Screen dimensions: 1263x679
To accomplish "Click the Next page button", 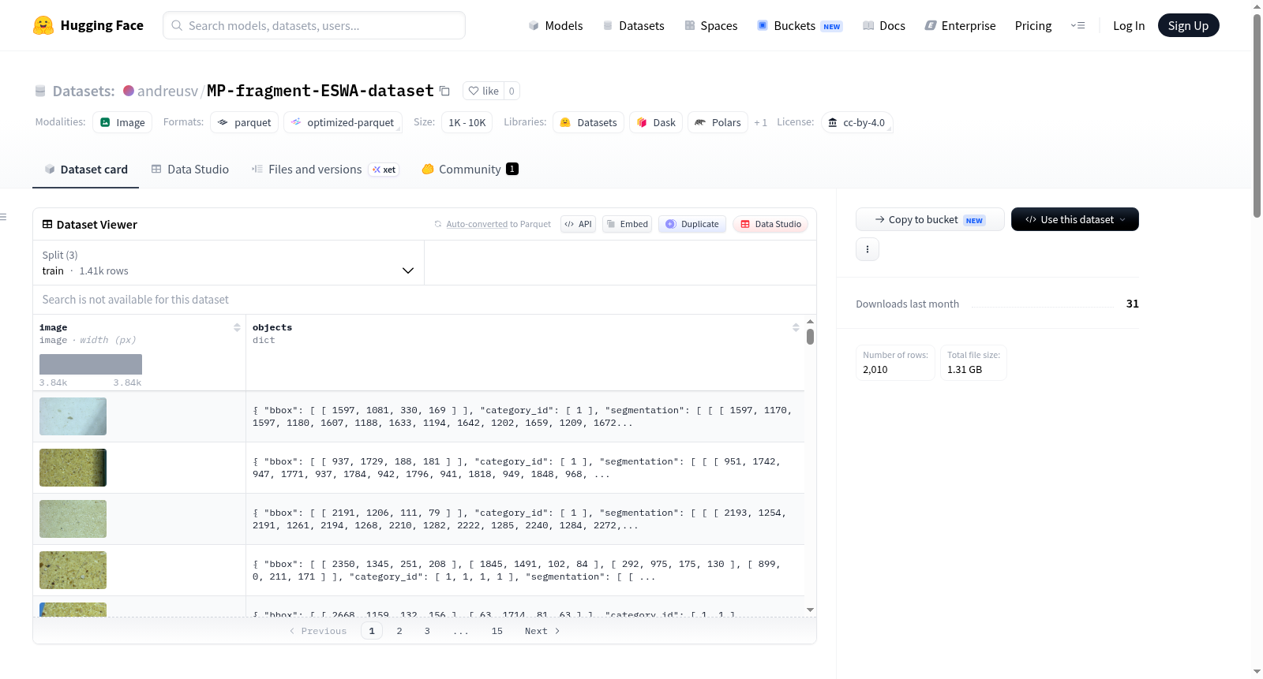I will coord(542,631).
